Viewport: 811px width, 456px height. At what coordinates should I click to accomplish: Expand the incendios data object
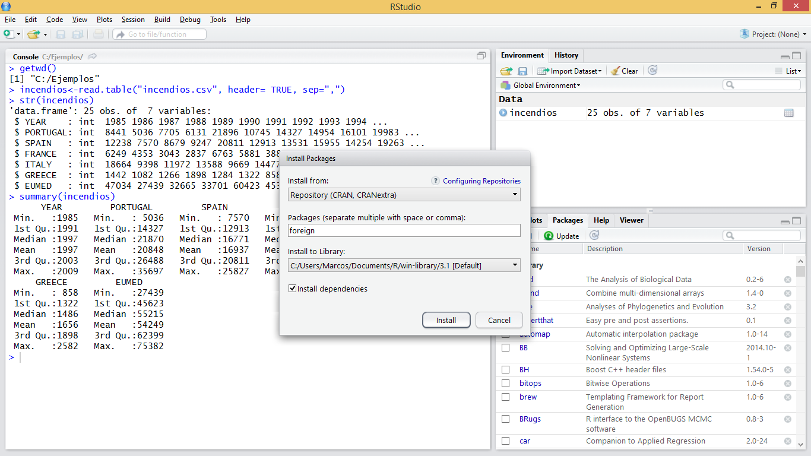tap(503, 113)
